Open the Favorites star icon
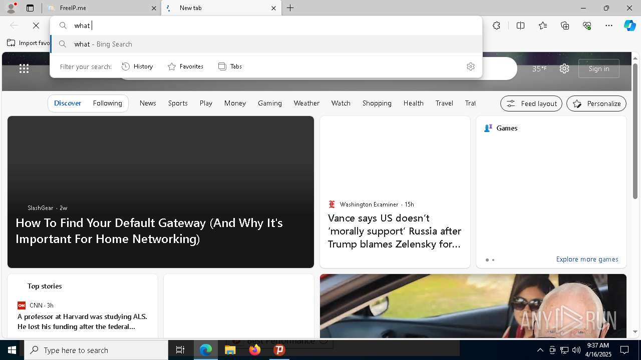Viewport: 641px width, 360px height. tap(543, 25)
